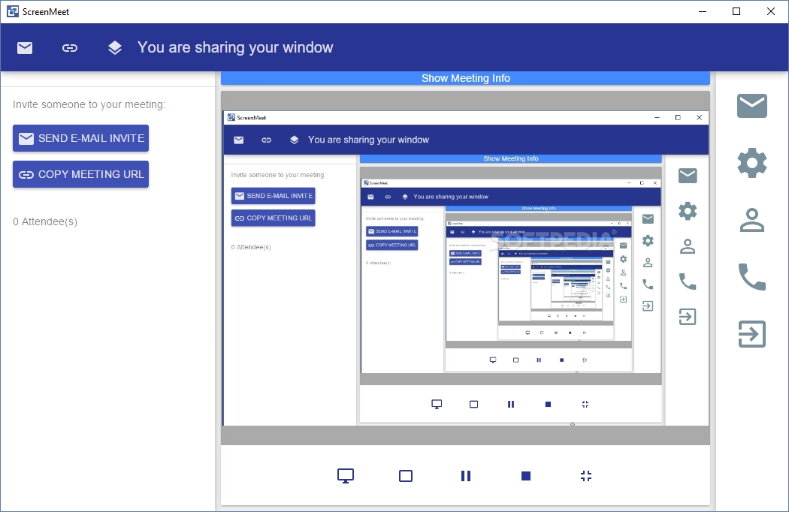Viewport: 789px width, 512px height.
Task: Stop sharing with the square stop button
Action: (x=526, y=476)
